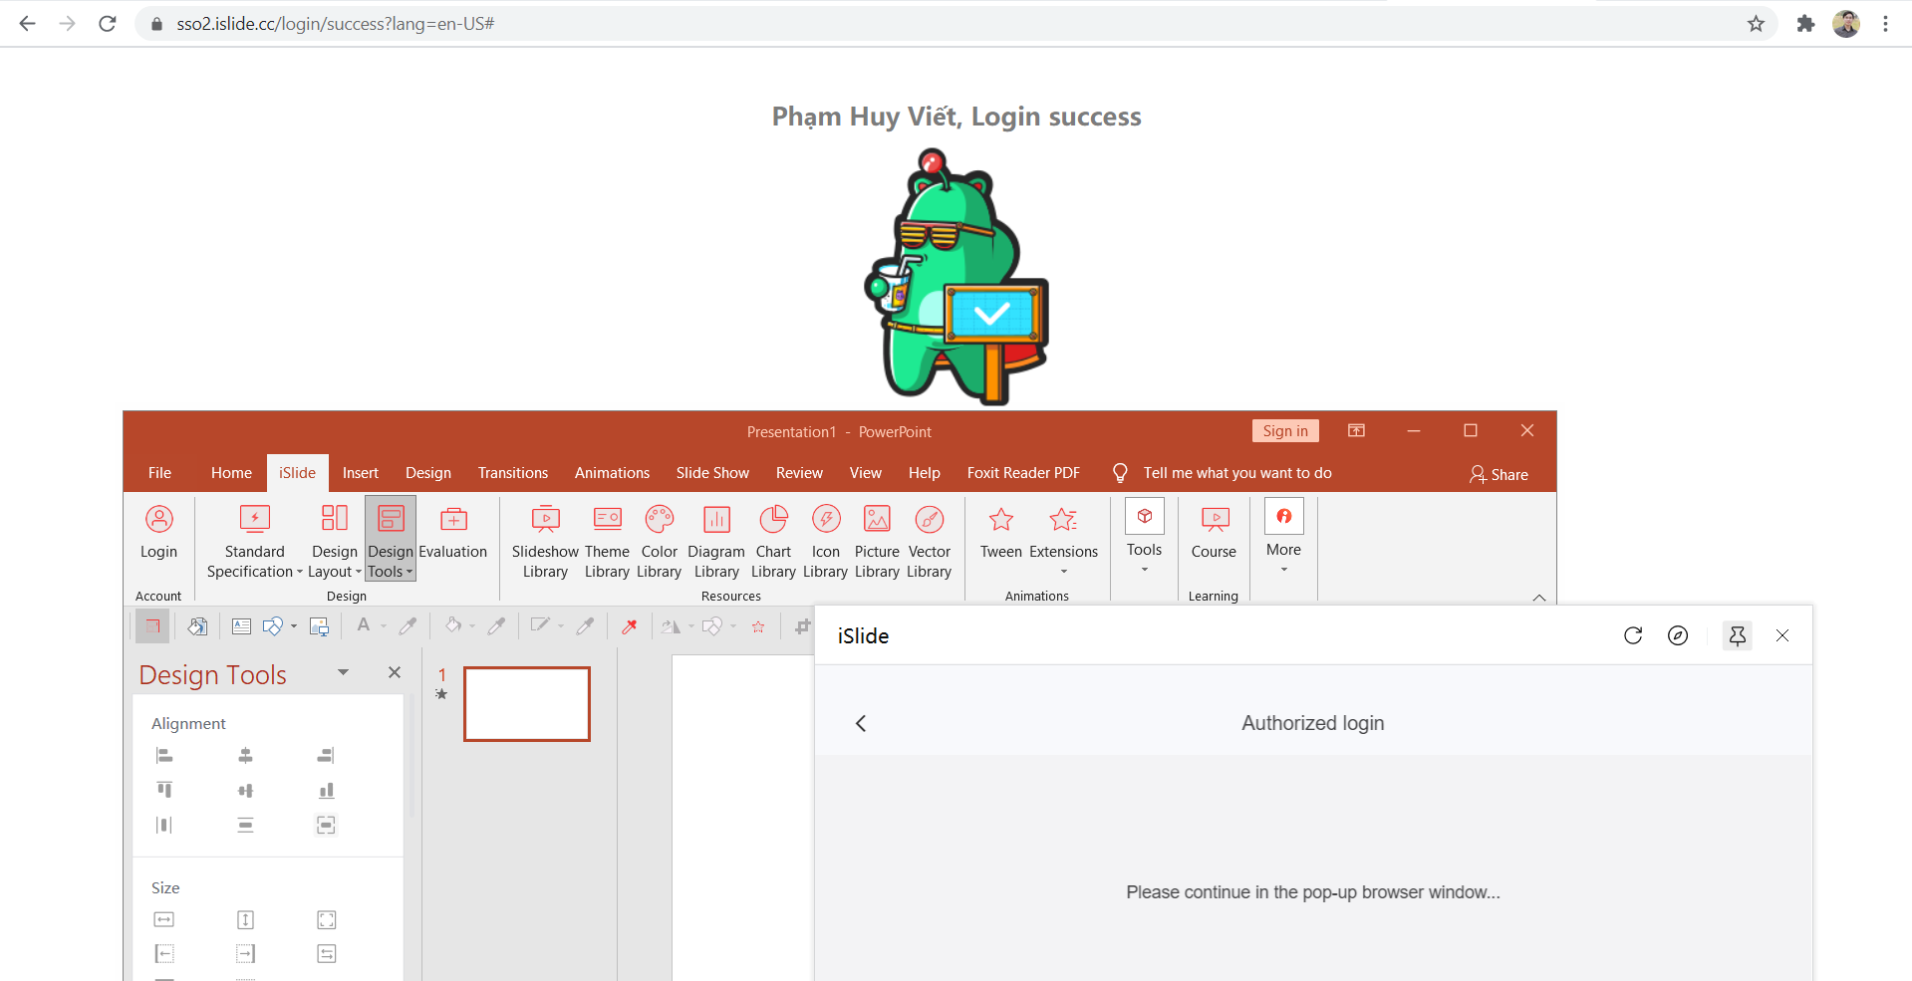Viewport: 1912px width, 981px height.
Task: Click the PowerPoint Sign in button
Action: click(1285, 431)
